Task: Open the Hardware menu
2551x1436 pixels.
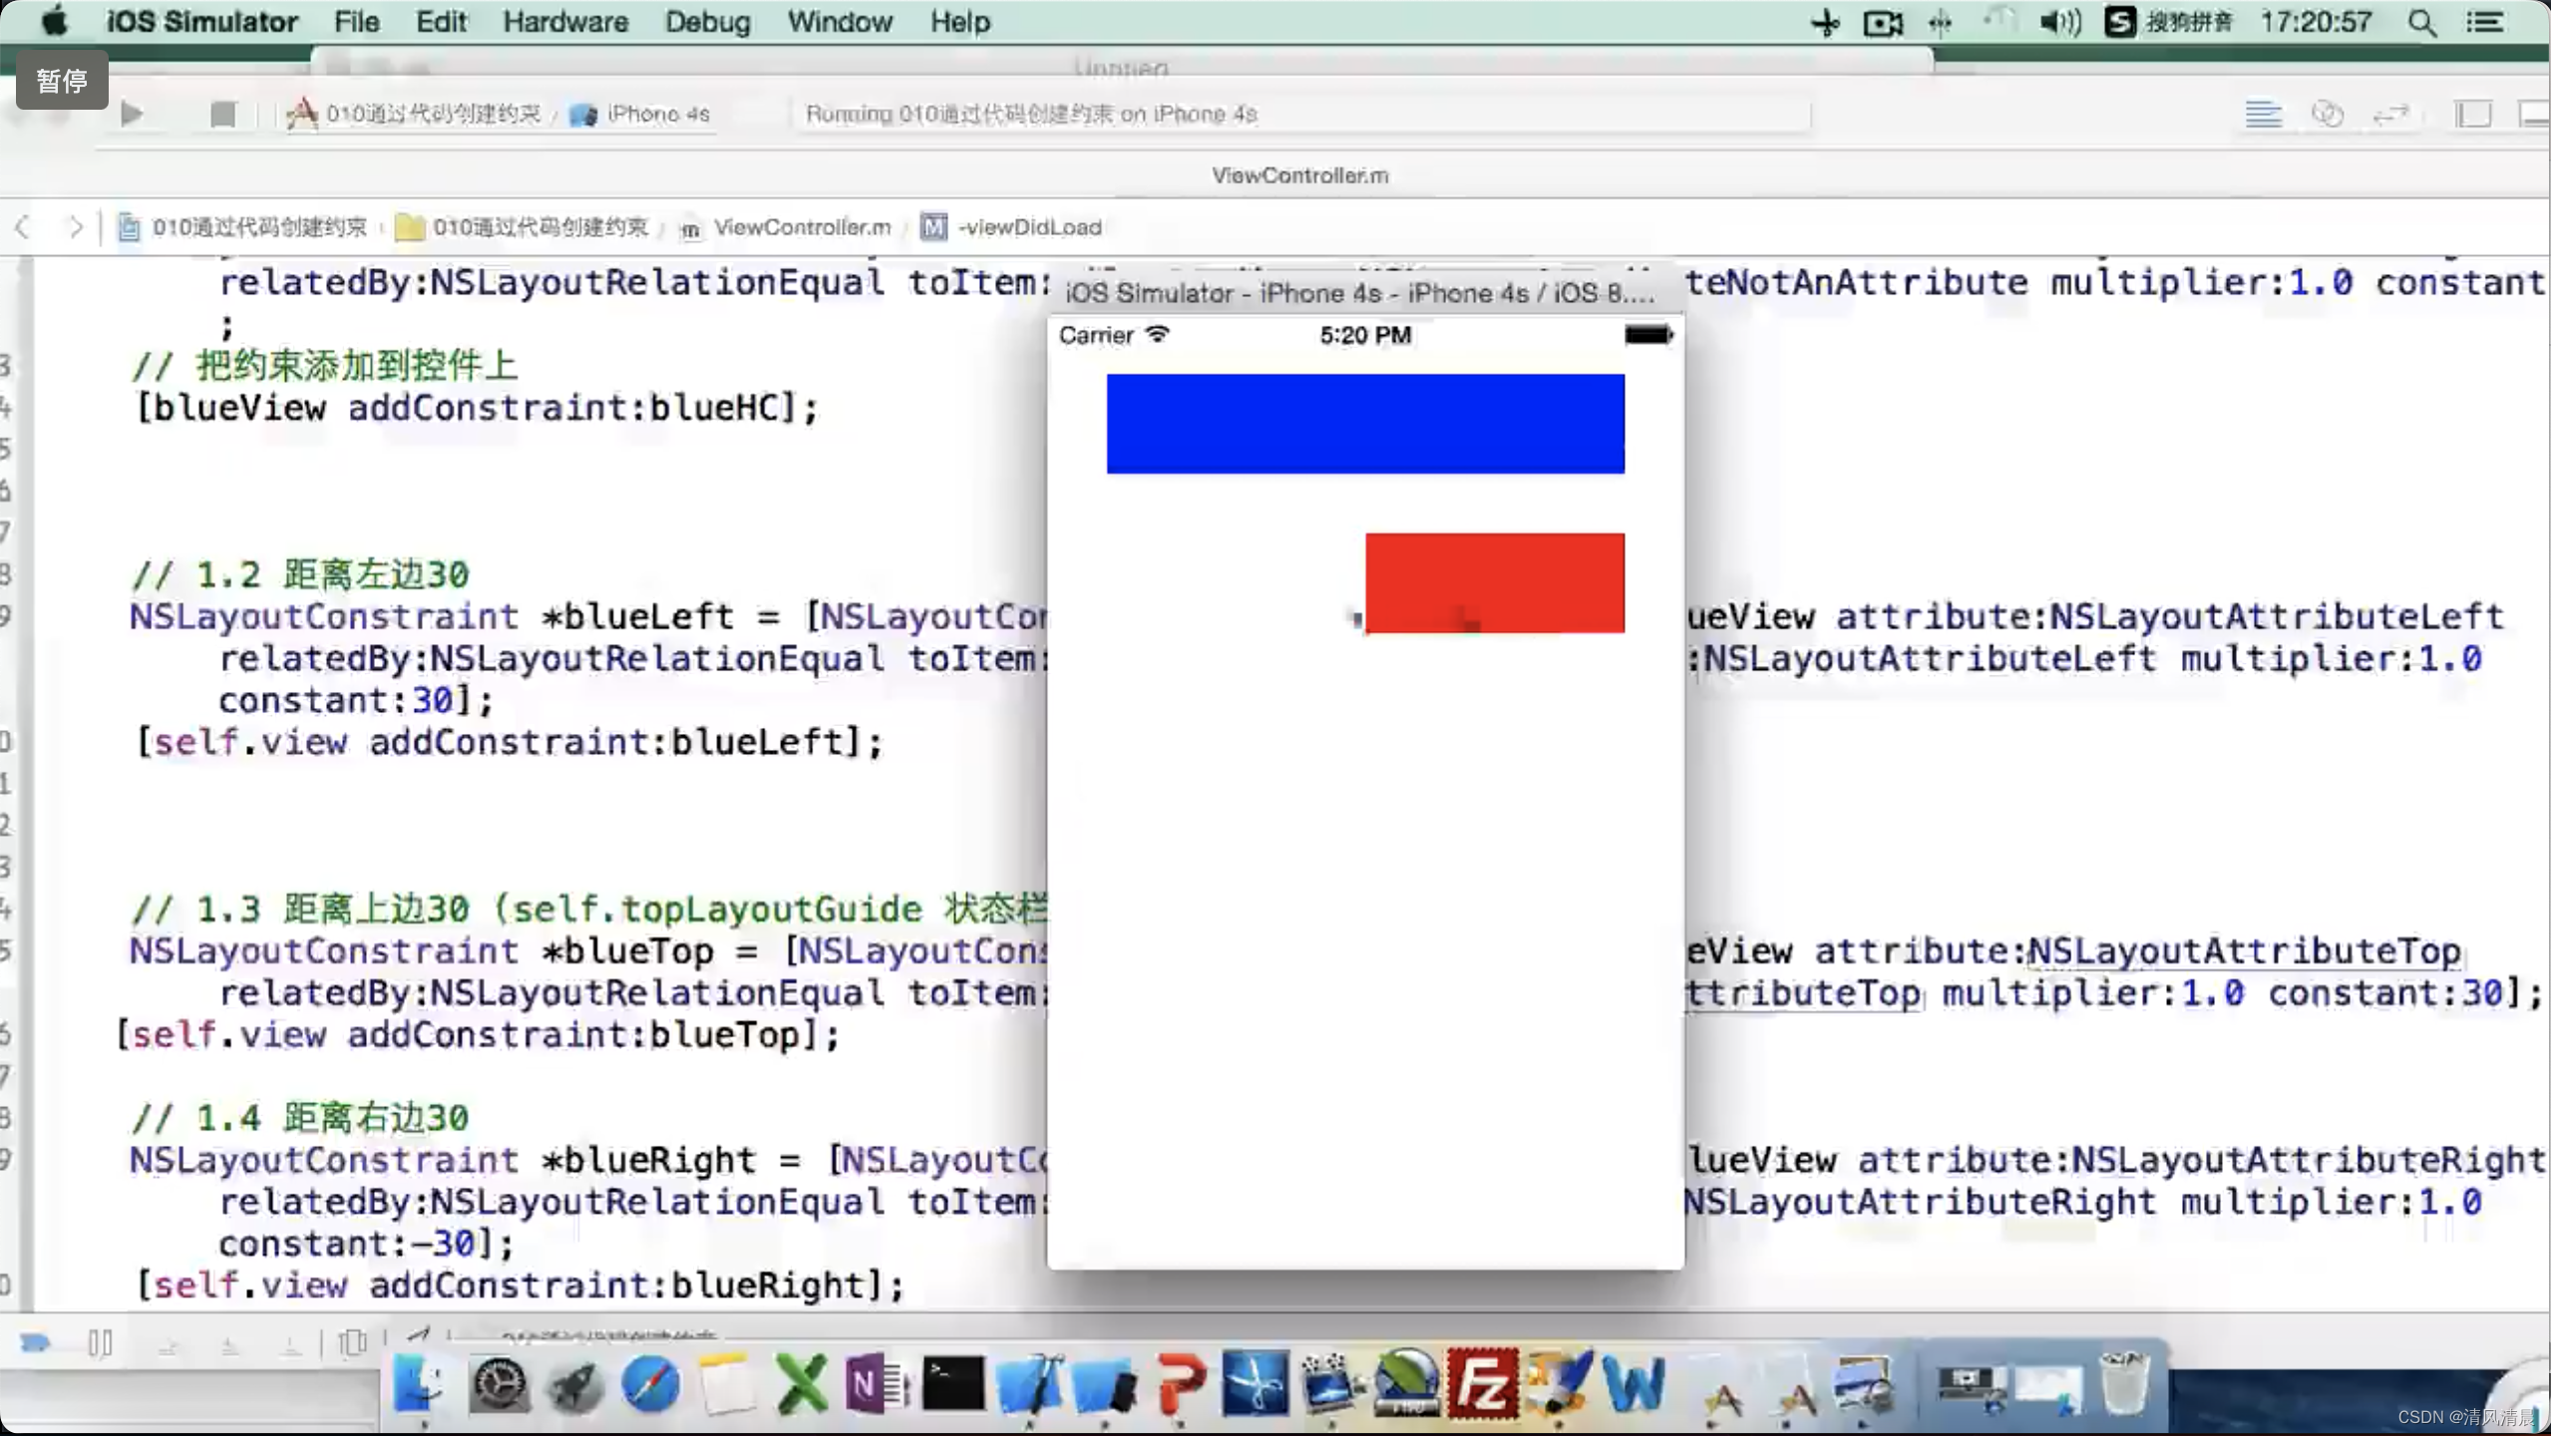Action: (x=564, y=22)
